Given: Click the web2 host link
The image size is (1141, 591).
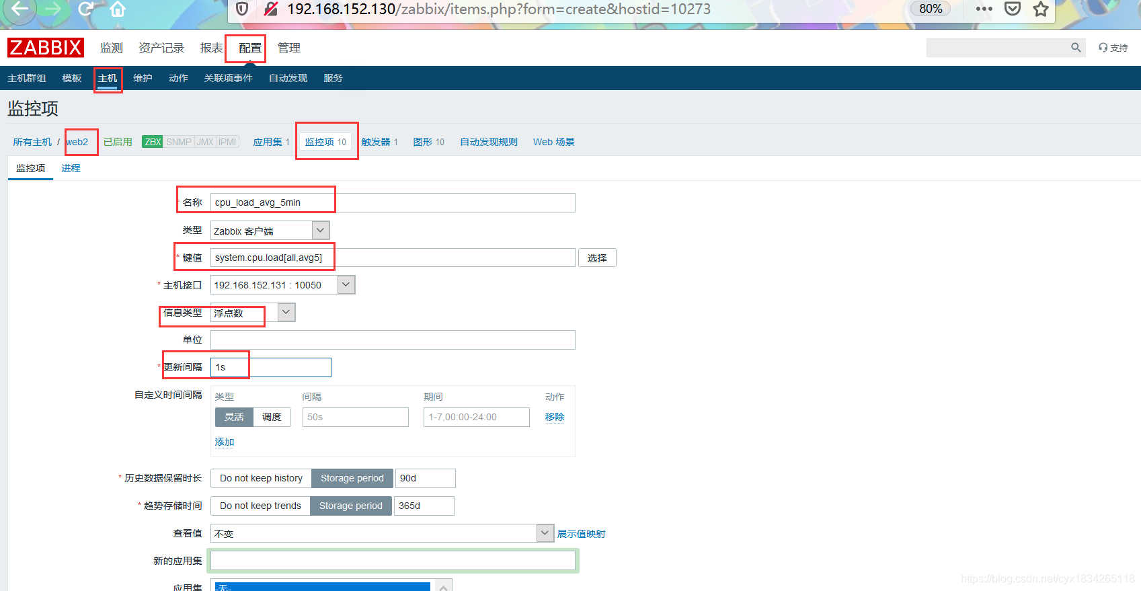Looking at the screenshot, I should [77, 142].
